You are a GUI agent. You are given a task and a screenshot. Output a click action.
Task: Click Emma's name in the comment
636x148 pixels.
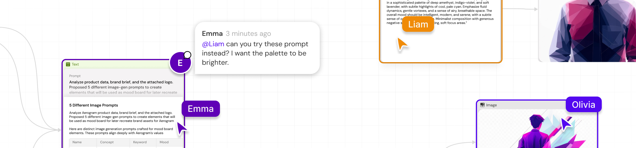(212, 34)
